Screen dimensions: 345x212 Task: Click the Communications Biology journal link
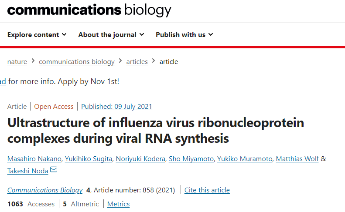(x=45, y=190)
